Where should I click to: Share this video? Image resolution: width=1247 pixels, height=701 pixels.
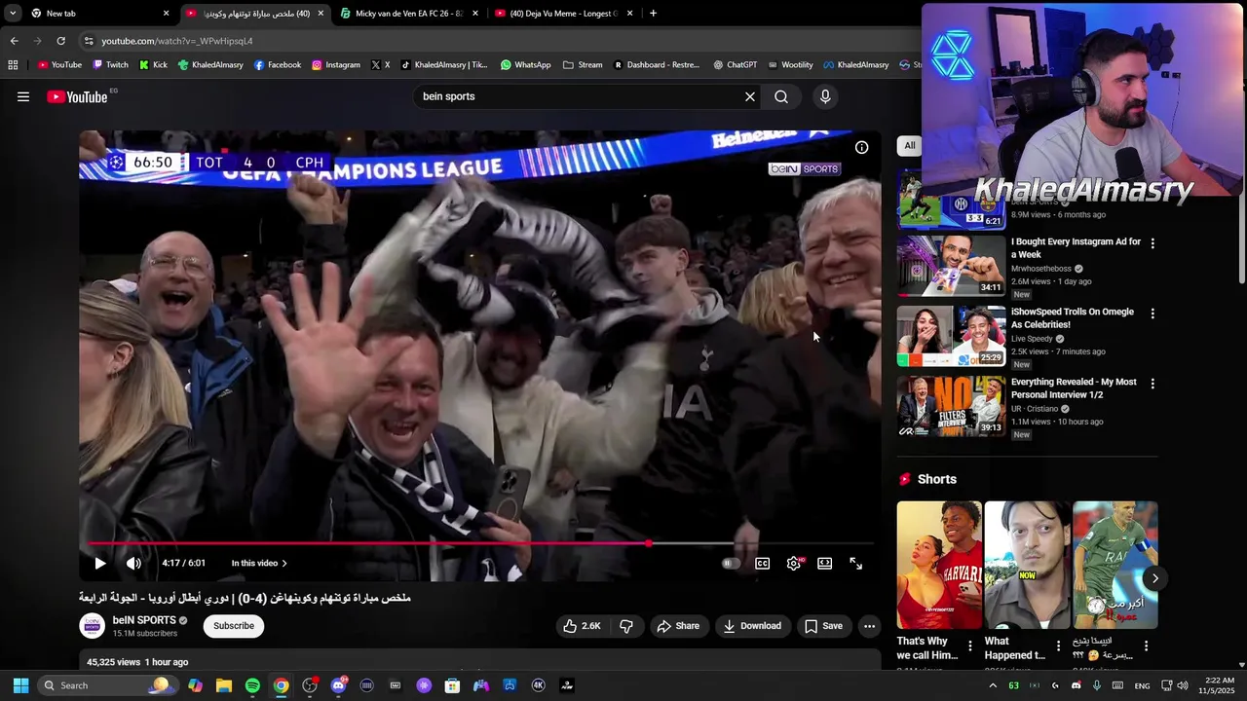[677, 626]
